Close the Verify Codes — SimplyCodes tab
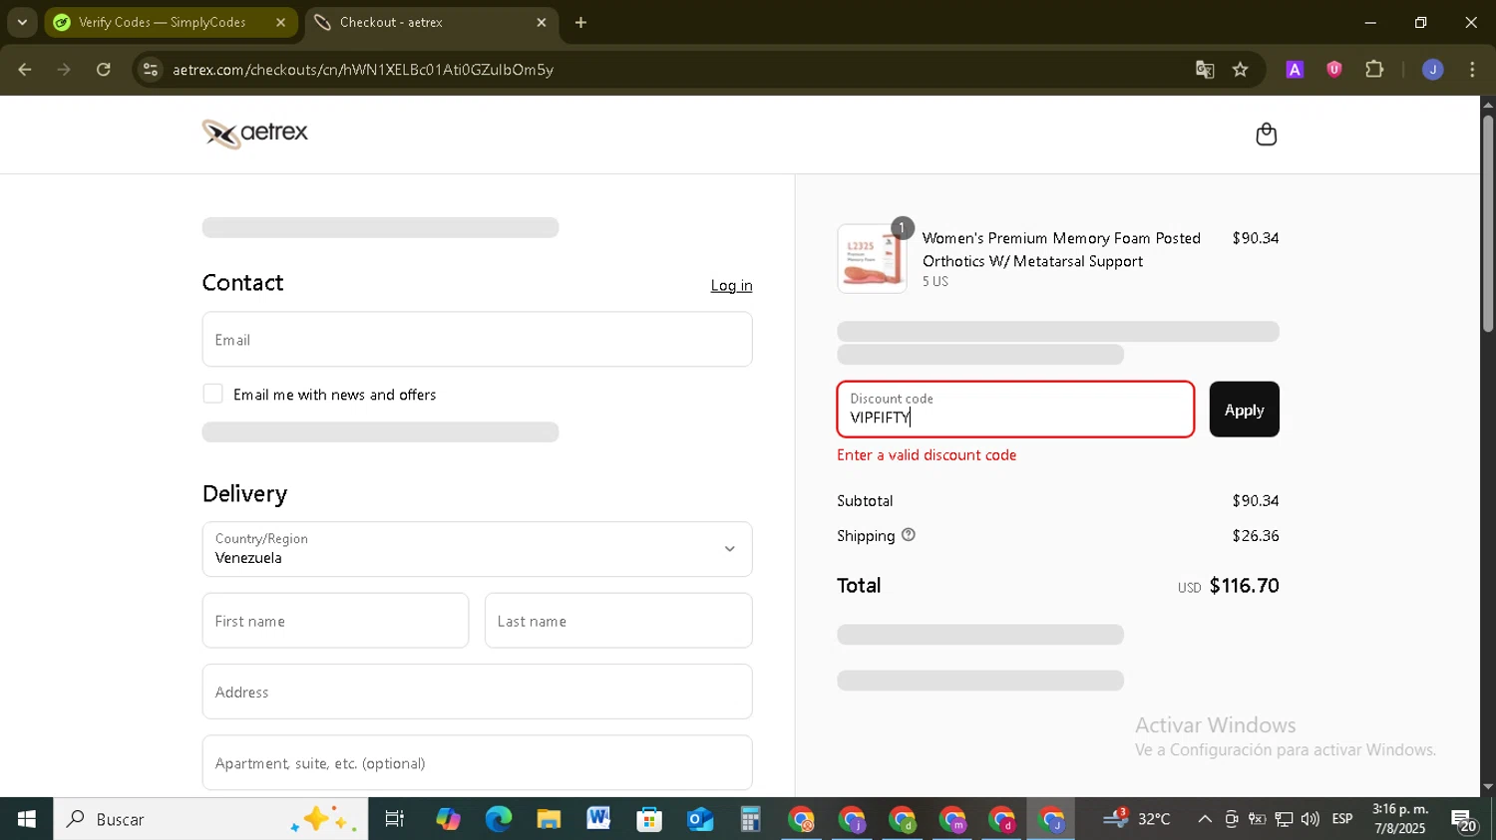 click(280, 22)
